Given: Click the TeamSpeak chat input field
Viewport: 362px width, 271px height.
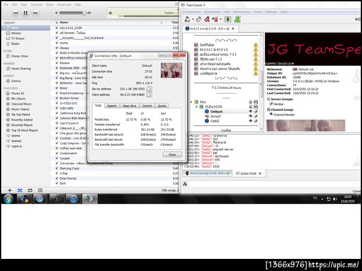Looking at the screenshot, I should coord(273,184).
